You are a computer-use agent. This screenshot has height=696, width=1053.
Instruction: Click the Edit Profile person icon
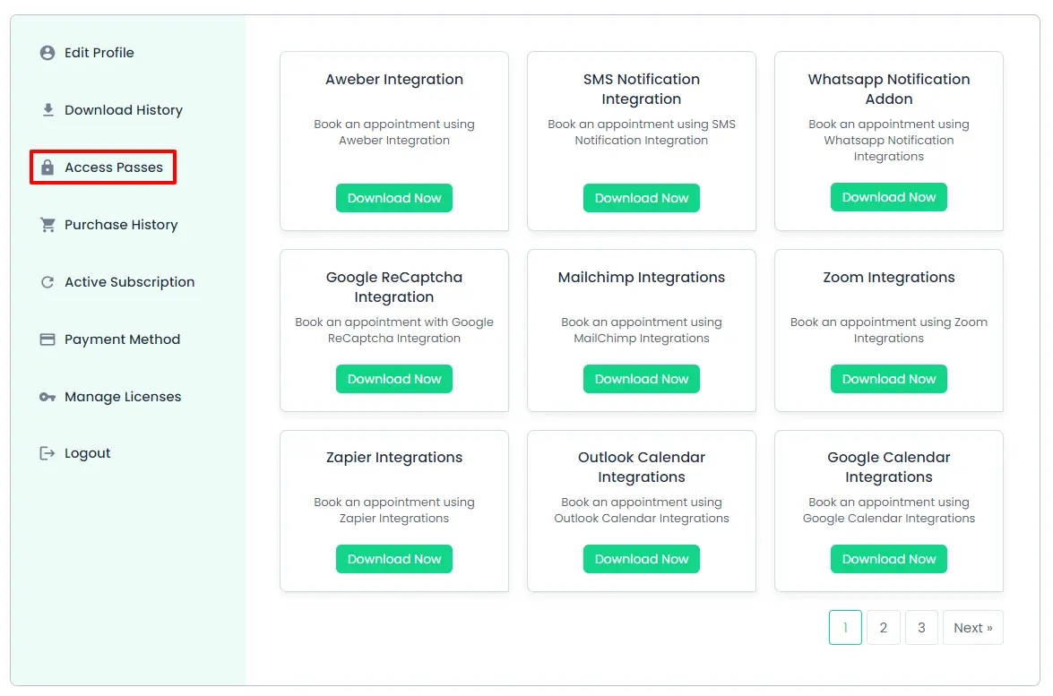(47, 53)
